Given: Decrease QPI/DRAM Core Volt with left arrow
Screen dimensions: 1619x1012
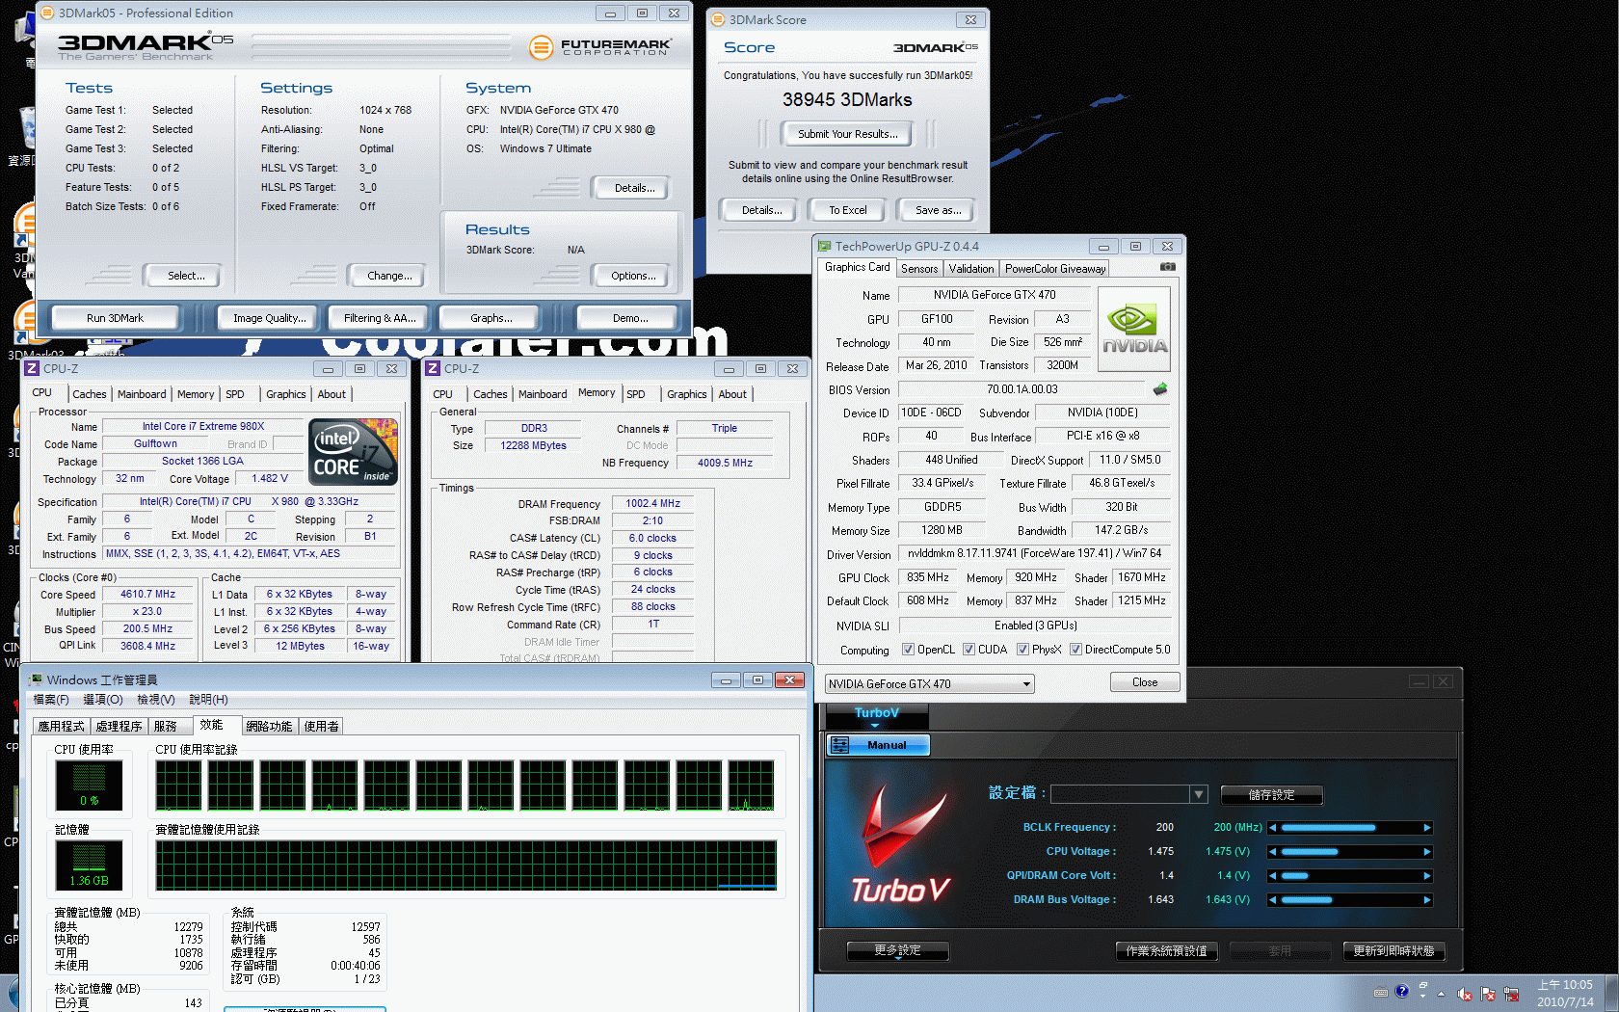Looking at the screenshot, I should pos(1273,876).
